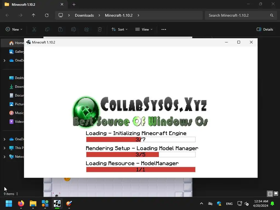The height and width of the screenshot is (210, 280).
Task: Click Downloads in the breadcrumb path
Action: 84,15
